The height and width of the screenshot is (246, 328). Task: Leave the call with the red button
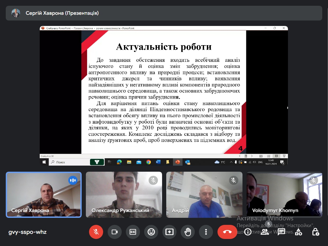coord(227,232)
